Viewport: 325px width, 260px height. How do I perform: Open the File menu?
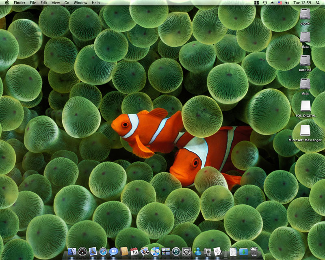coord(33,3)
